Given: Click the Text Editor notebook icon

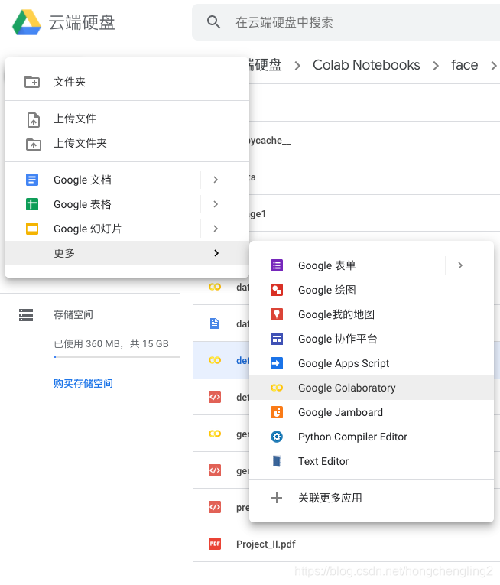Looking at the screenshot, I should click(277, 461).
